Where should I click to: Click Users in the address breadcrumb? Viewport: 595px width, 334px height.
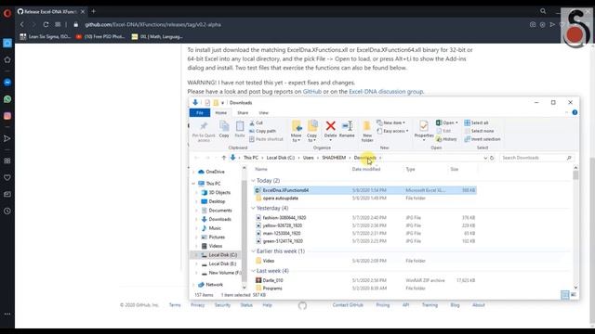[x=308, y=158]
